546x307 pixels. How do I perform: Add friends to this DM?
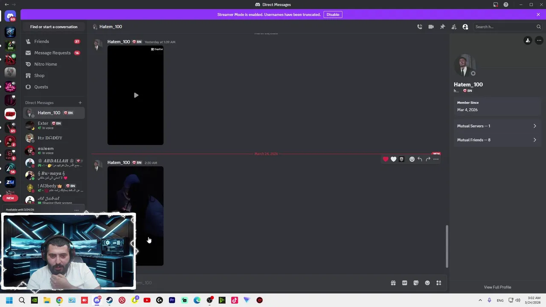click(454, 27)
